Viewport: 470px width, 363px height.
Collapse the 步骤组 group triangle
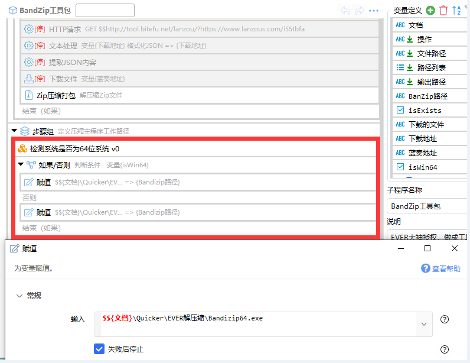pyautogui.click(x=14, y=131)
